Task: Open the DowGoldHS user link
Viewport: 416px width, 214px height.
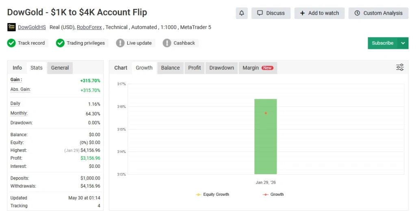Action: (32, 27)
